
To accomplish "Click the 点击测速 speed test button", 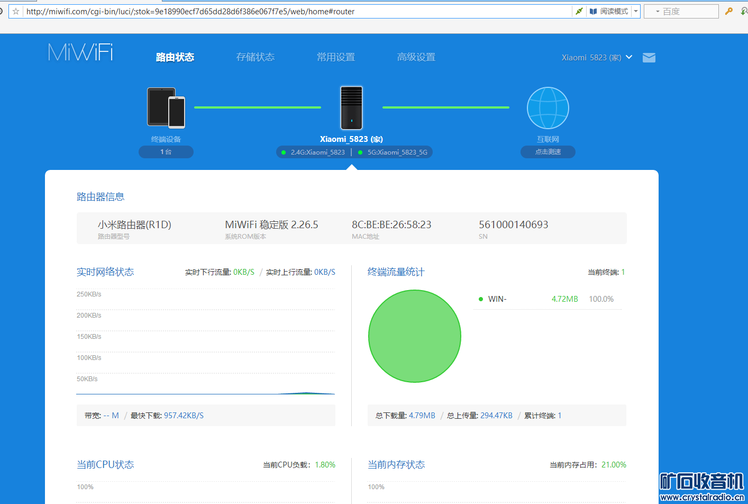I will [x=548, y=152].
